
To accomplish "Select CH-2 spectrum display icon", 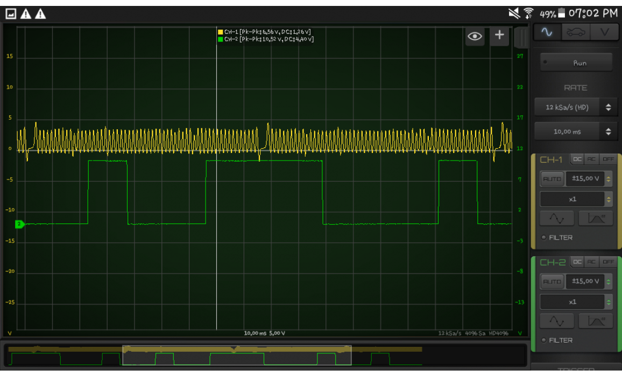I will coord(595,321).
